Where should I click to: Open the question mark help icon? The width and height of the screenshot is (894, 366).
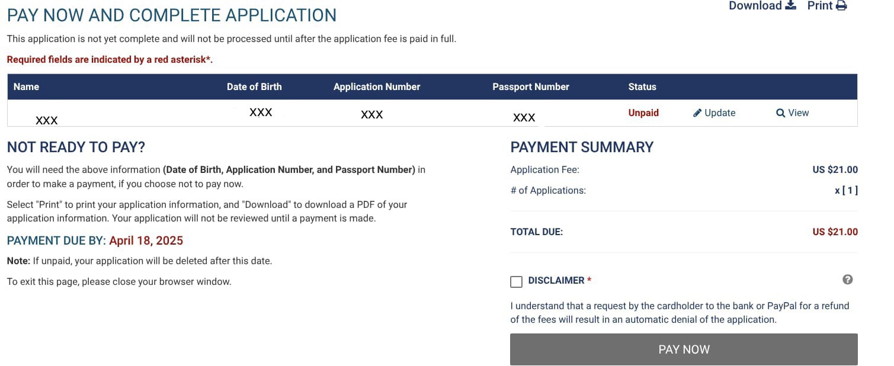[848, 280]
